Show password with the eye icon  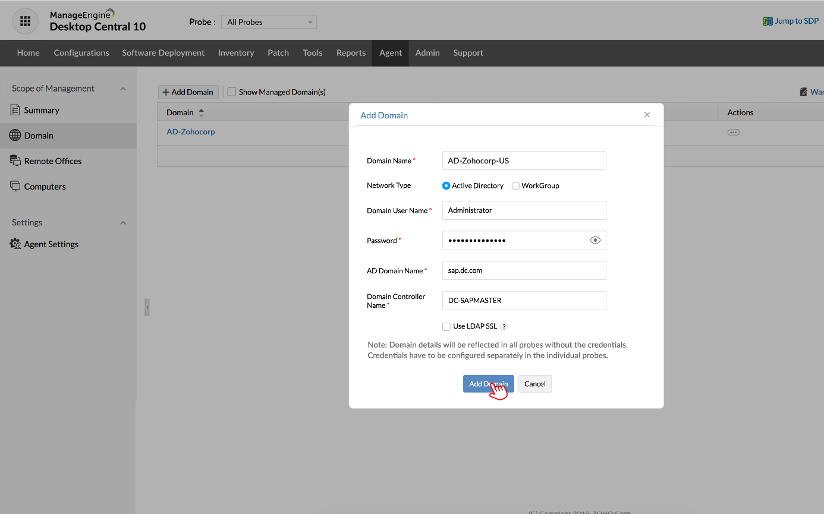595,240
